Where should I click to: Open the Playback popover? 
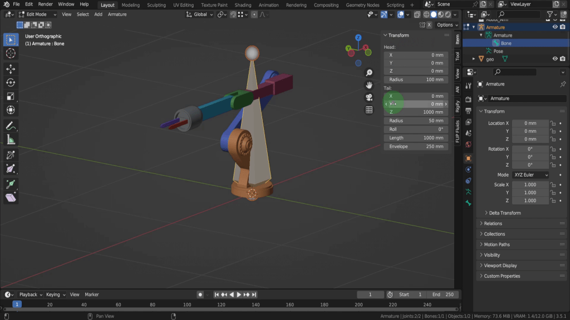31,294
